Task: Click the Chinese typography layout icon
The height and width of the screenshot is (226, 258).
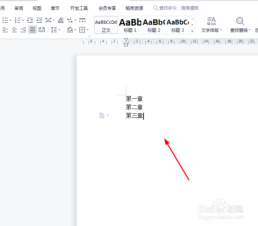Action: point(48,20)
